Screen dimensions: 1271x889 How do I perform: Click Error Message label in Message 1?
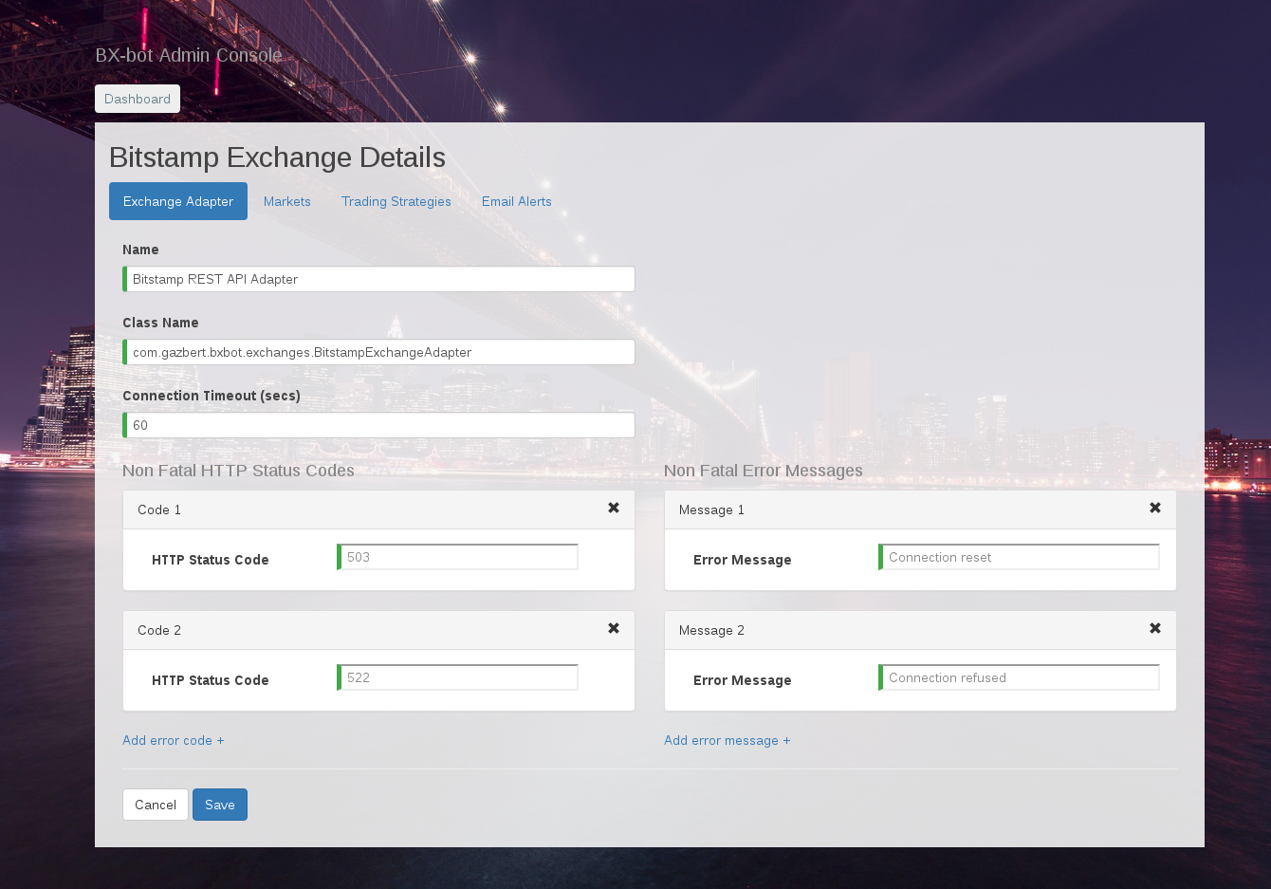(x=743, y=560)
